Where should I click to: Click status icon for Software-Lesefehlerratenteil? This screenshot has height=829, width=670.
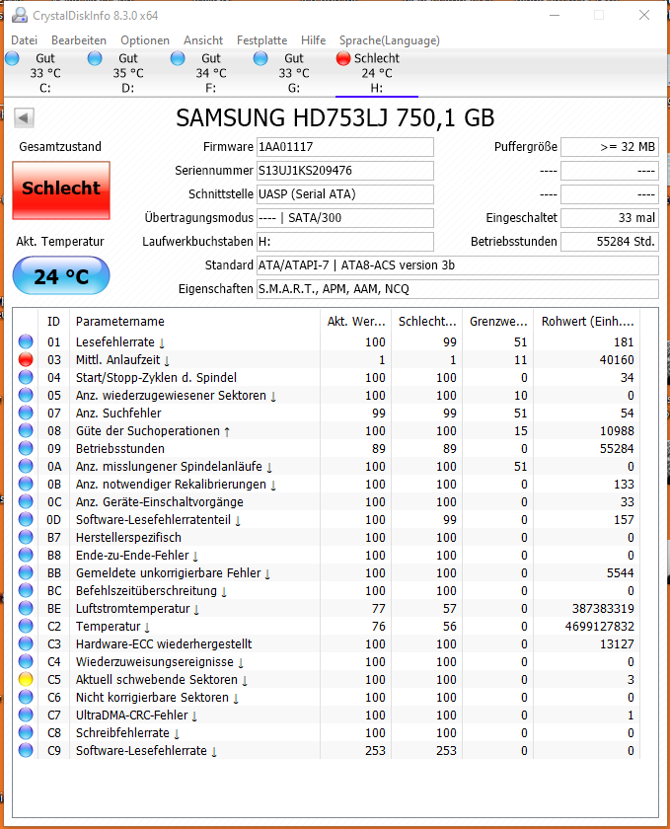(26, 520)
